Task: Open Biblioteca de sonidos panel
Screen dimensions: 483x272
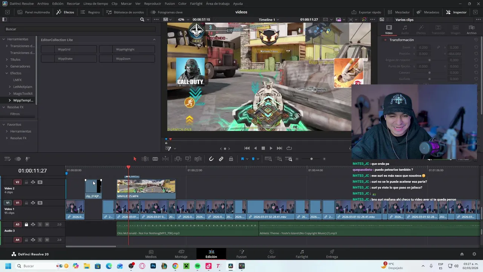Action: (125, 12)
